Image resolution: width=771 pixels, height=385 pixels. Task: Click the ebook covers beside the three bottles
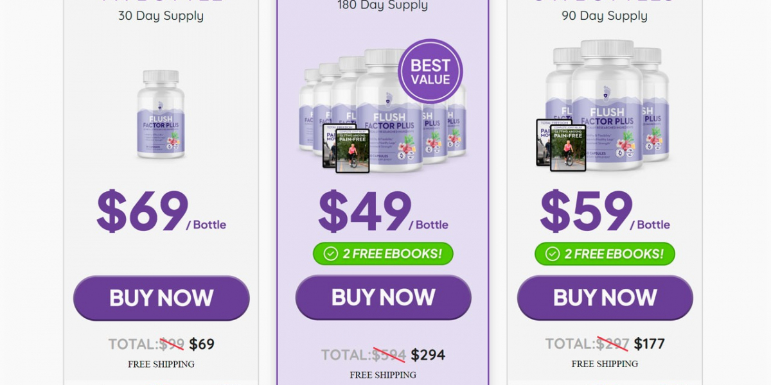pyautogui.click(x=561, y=145)
